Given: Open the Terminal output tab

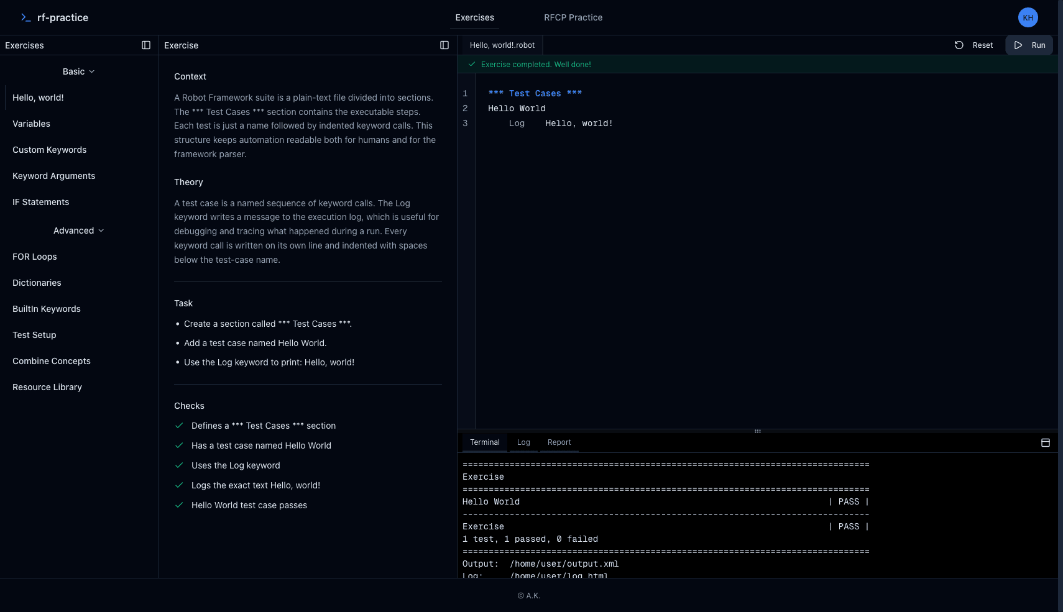Looking at the screenshot, I should click(x=485, y=442).
